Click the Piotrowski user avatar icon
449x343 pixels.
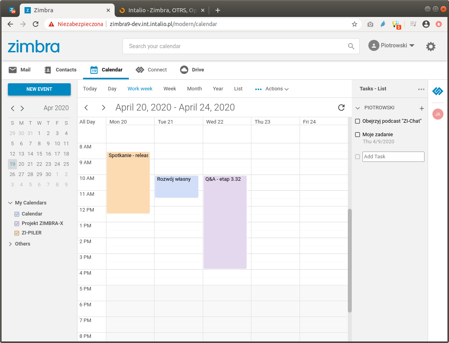tap(374, 45)
